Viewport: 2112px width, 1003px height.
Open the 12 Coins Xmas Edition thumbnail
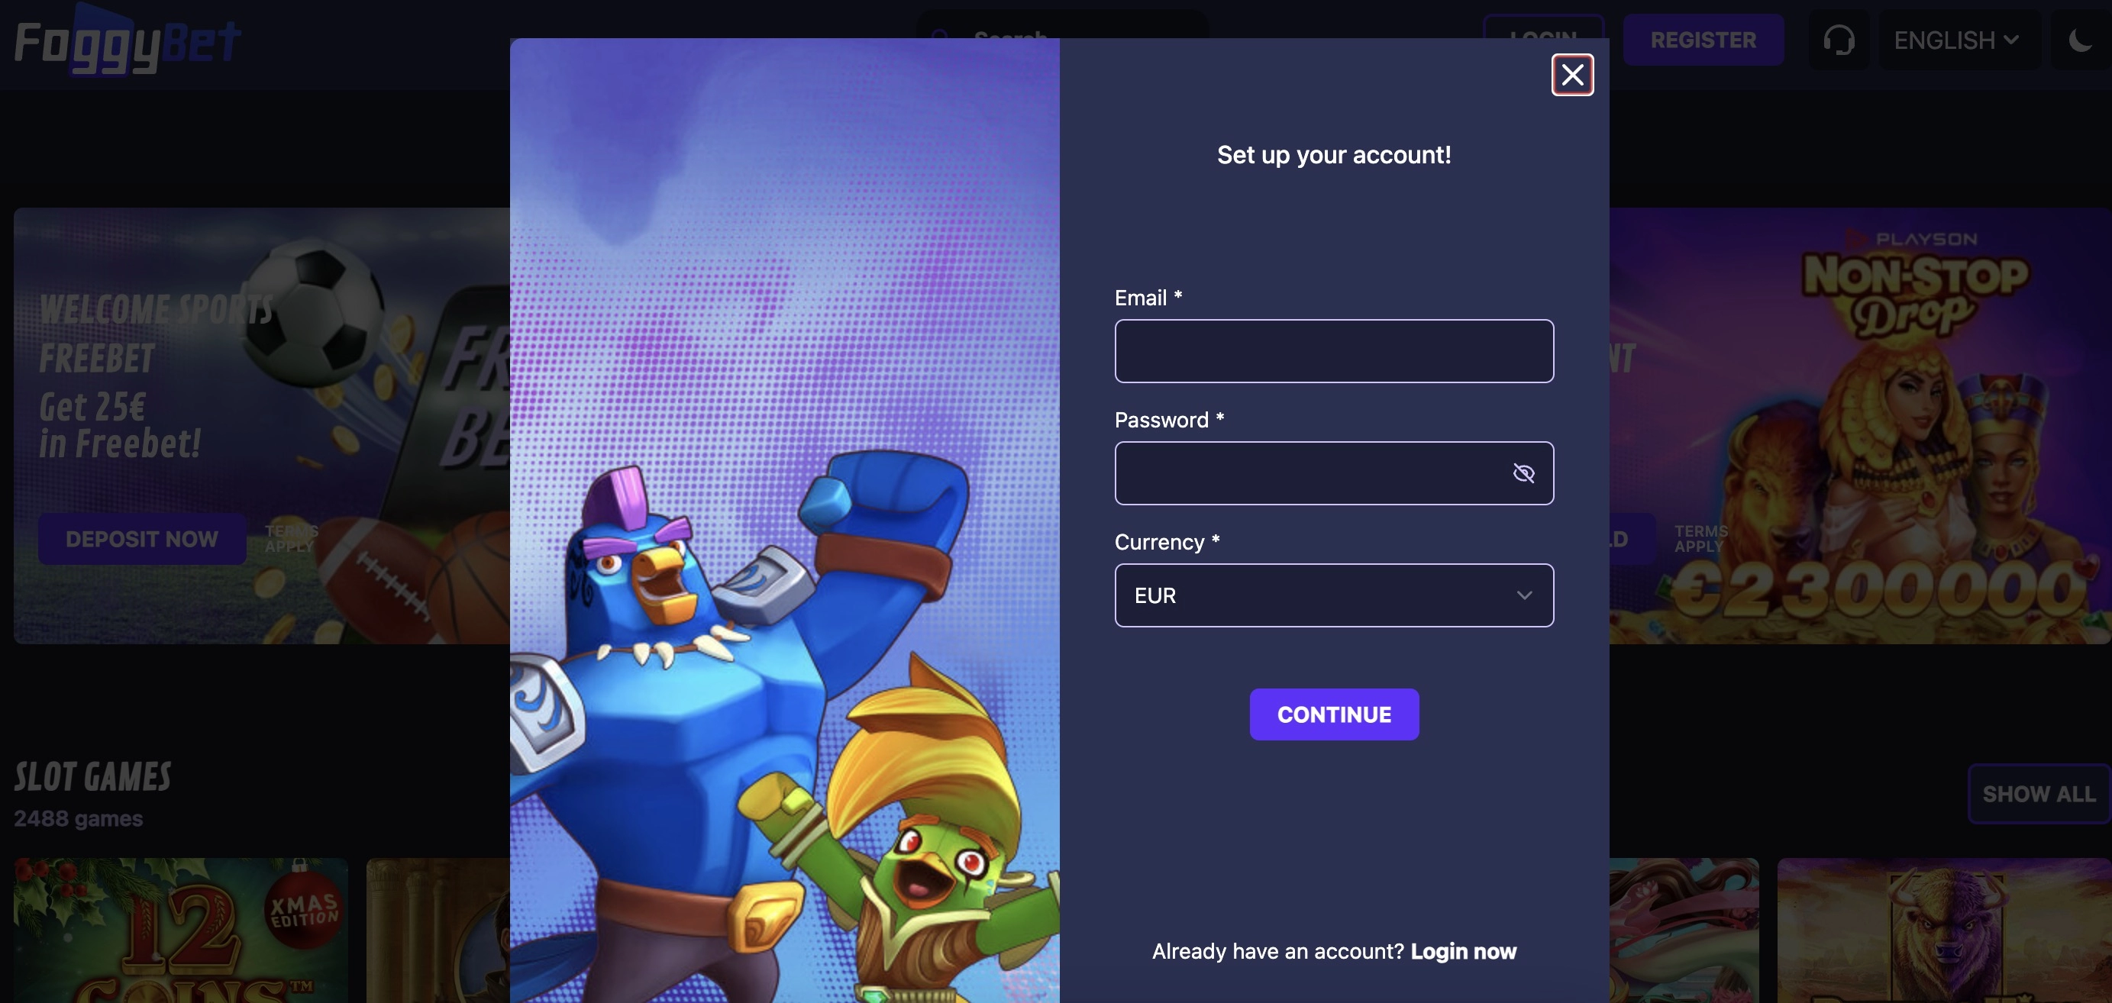pyautogui.click(x=180, y=930)
